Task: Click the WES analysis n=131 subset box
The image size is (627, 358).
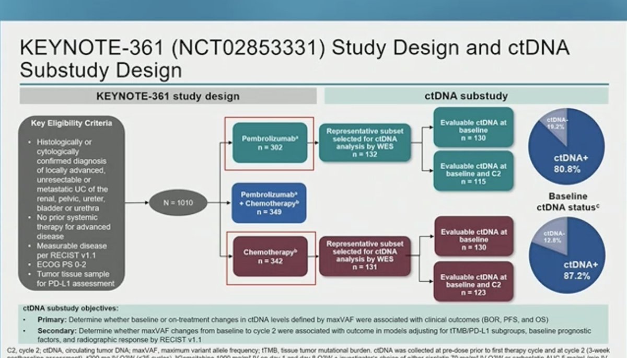Action: pyautogui.click(x=366, y=256)
